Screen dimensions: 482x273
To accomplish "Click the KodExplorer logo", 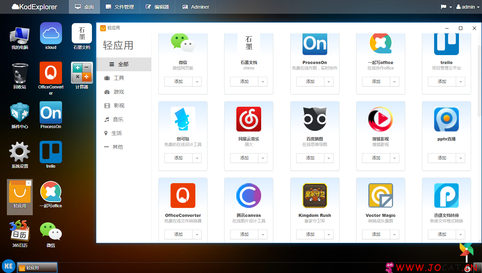I will pyautogui.click(x=34, y=7).
